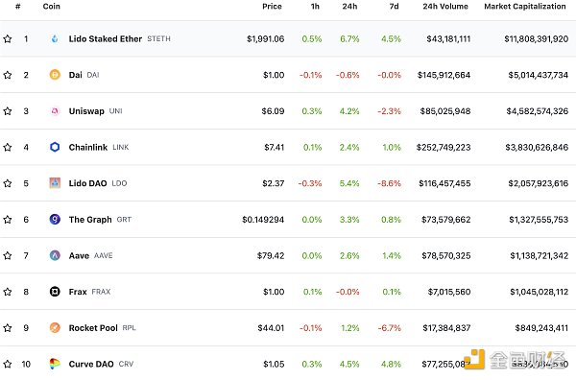Viewport: 576px width, 380px height.
Task: Sort table by 24h Volume header
Action: point(445,7)
